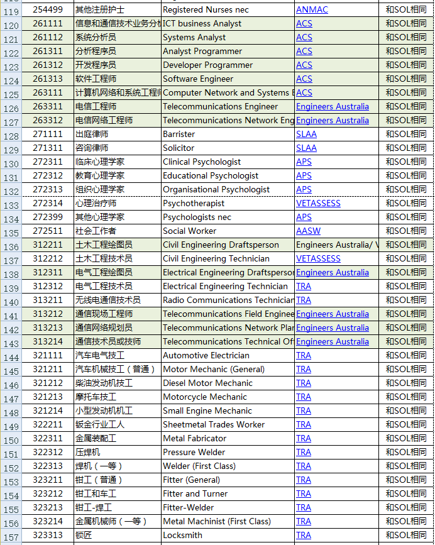This screenshot has height=545, width=435.
Task: Select the Analyst Programmer cell
Action: pyautogui.click(x=228, y=51)
